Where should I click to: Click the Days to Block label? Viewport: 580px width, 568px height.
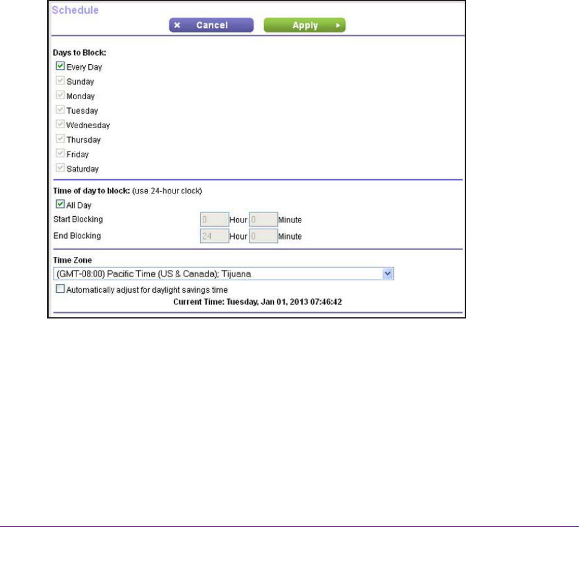pos(80,53)
